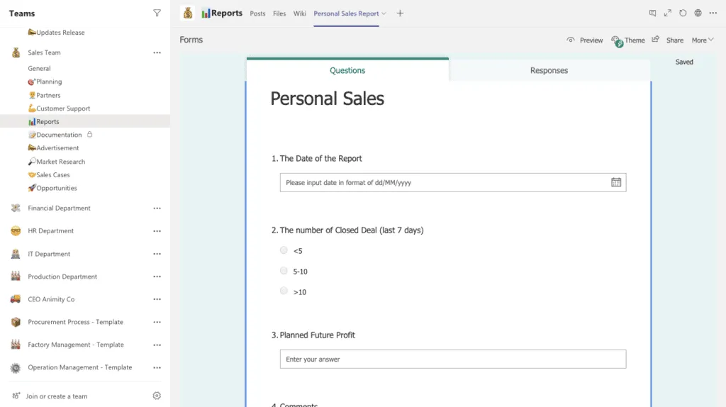Select the Production Department team

(62, 277)
